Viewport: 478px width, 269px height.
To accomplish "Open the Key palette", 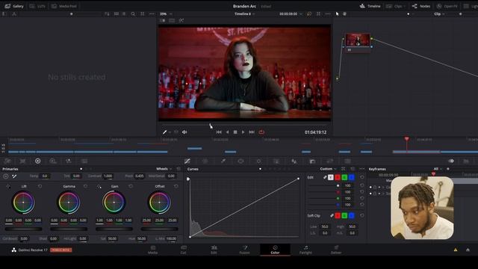I will click(312, 161).
